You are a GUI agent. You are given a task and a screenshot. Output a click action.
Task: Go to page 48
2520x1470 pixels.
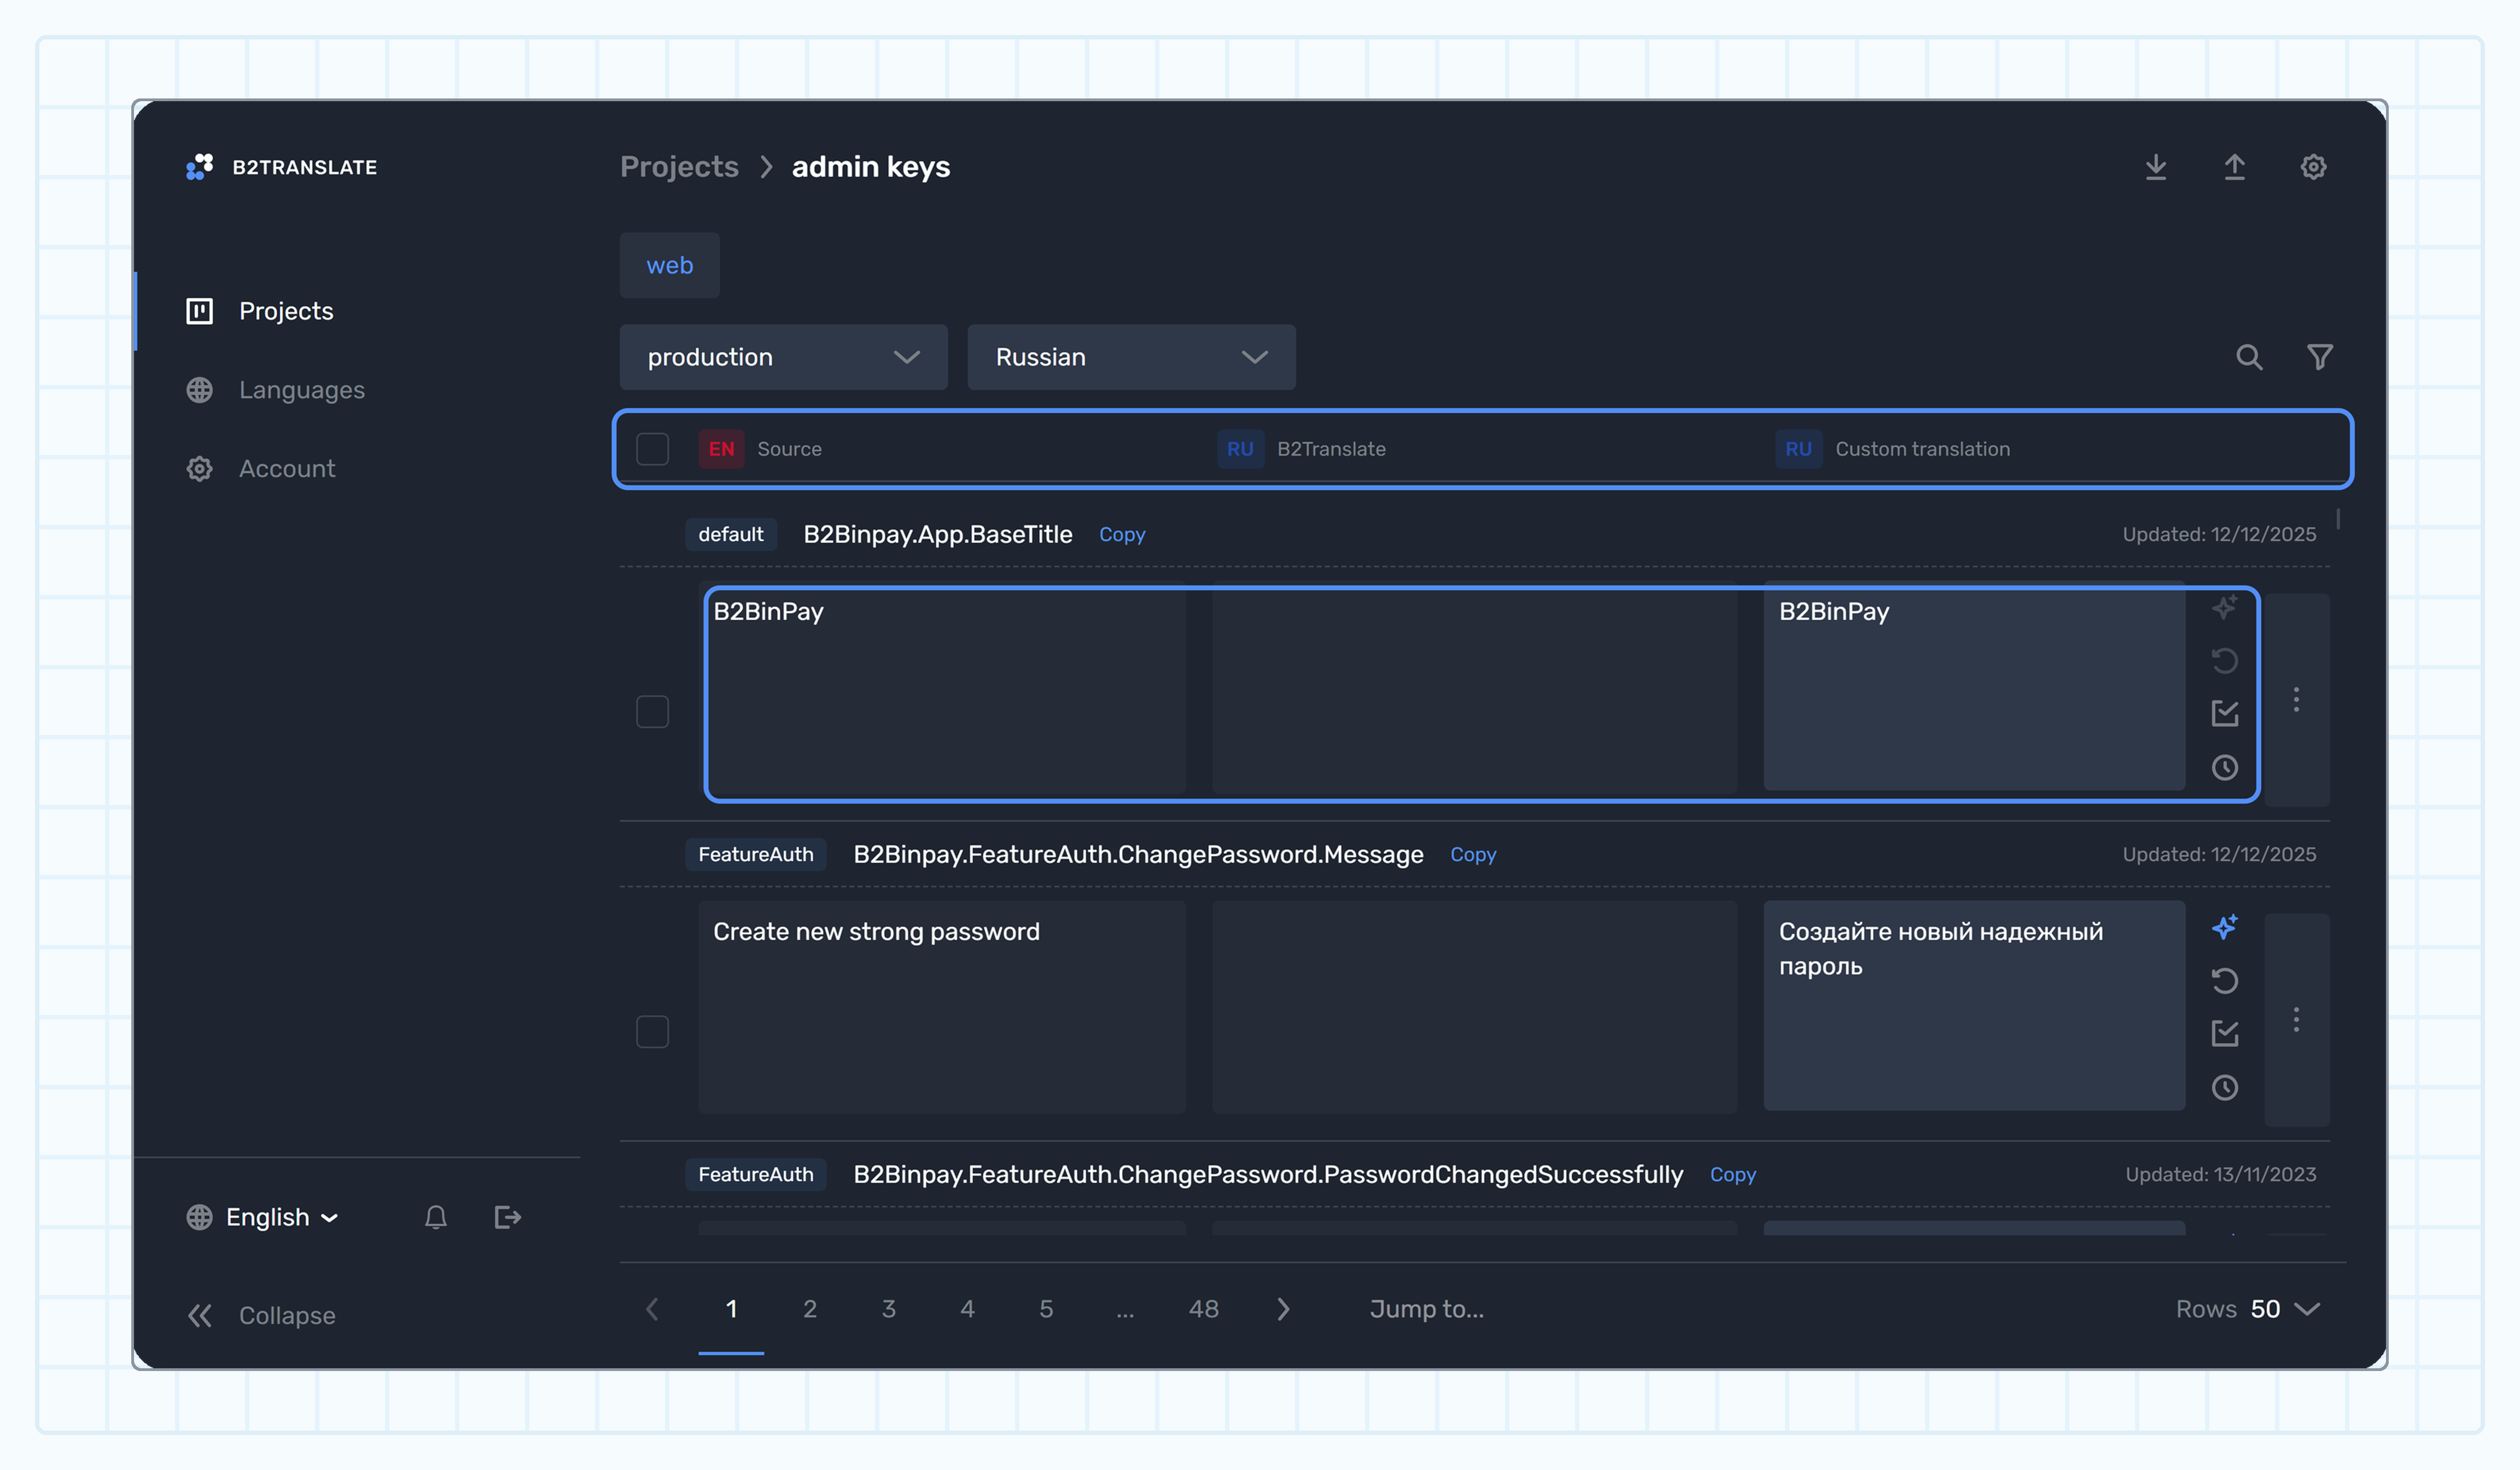click(1204, 1309)
